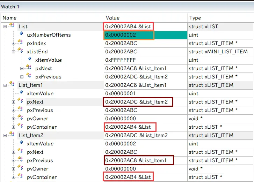Collapse the xListEnd node

[13, 52]
